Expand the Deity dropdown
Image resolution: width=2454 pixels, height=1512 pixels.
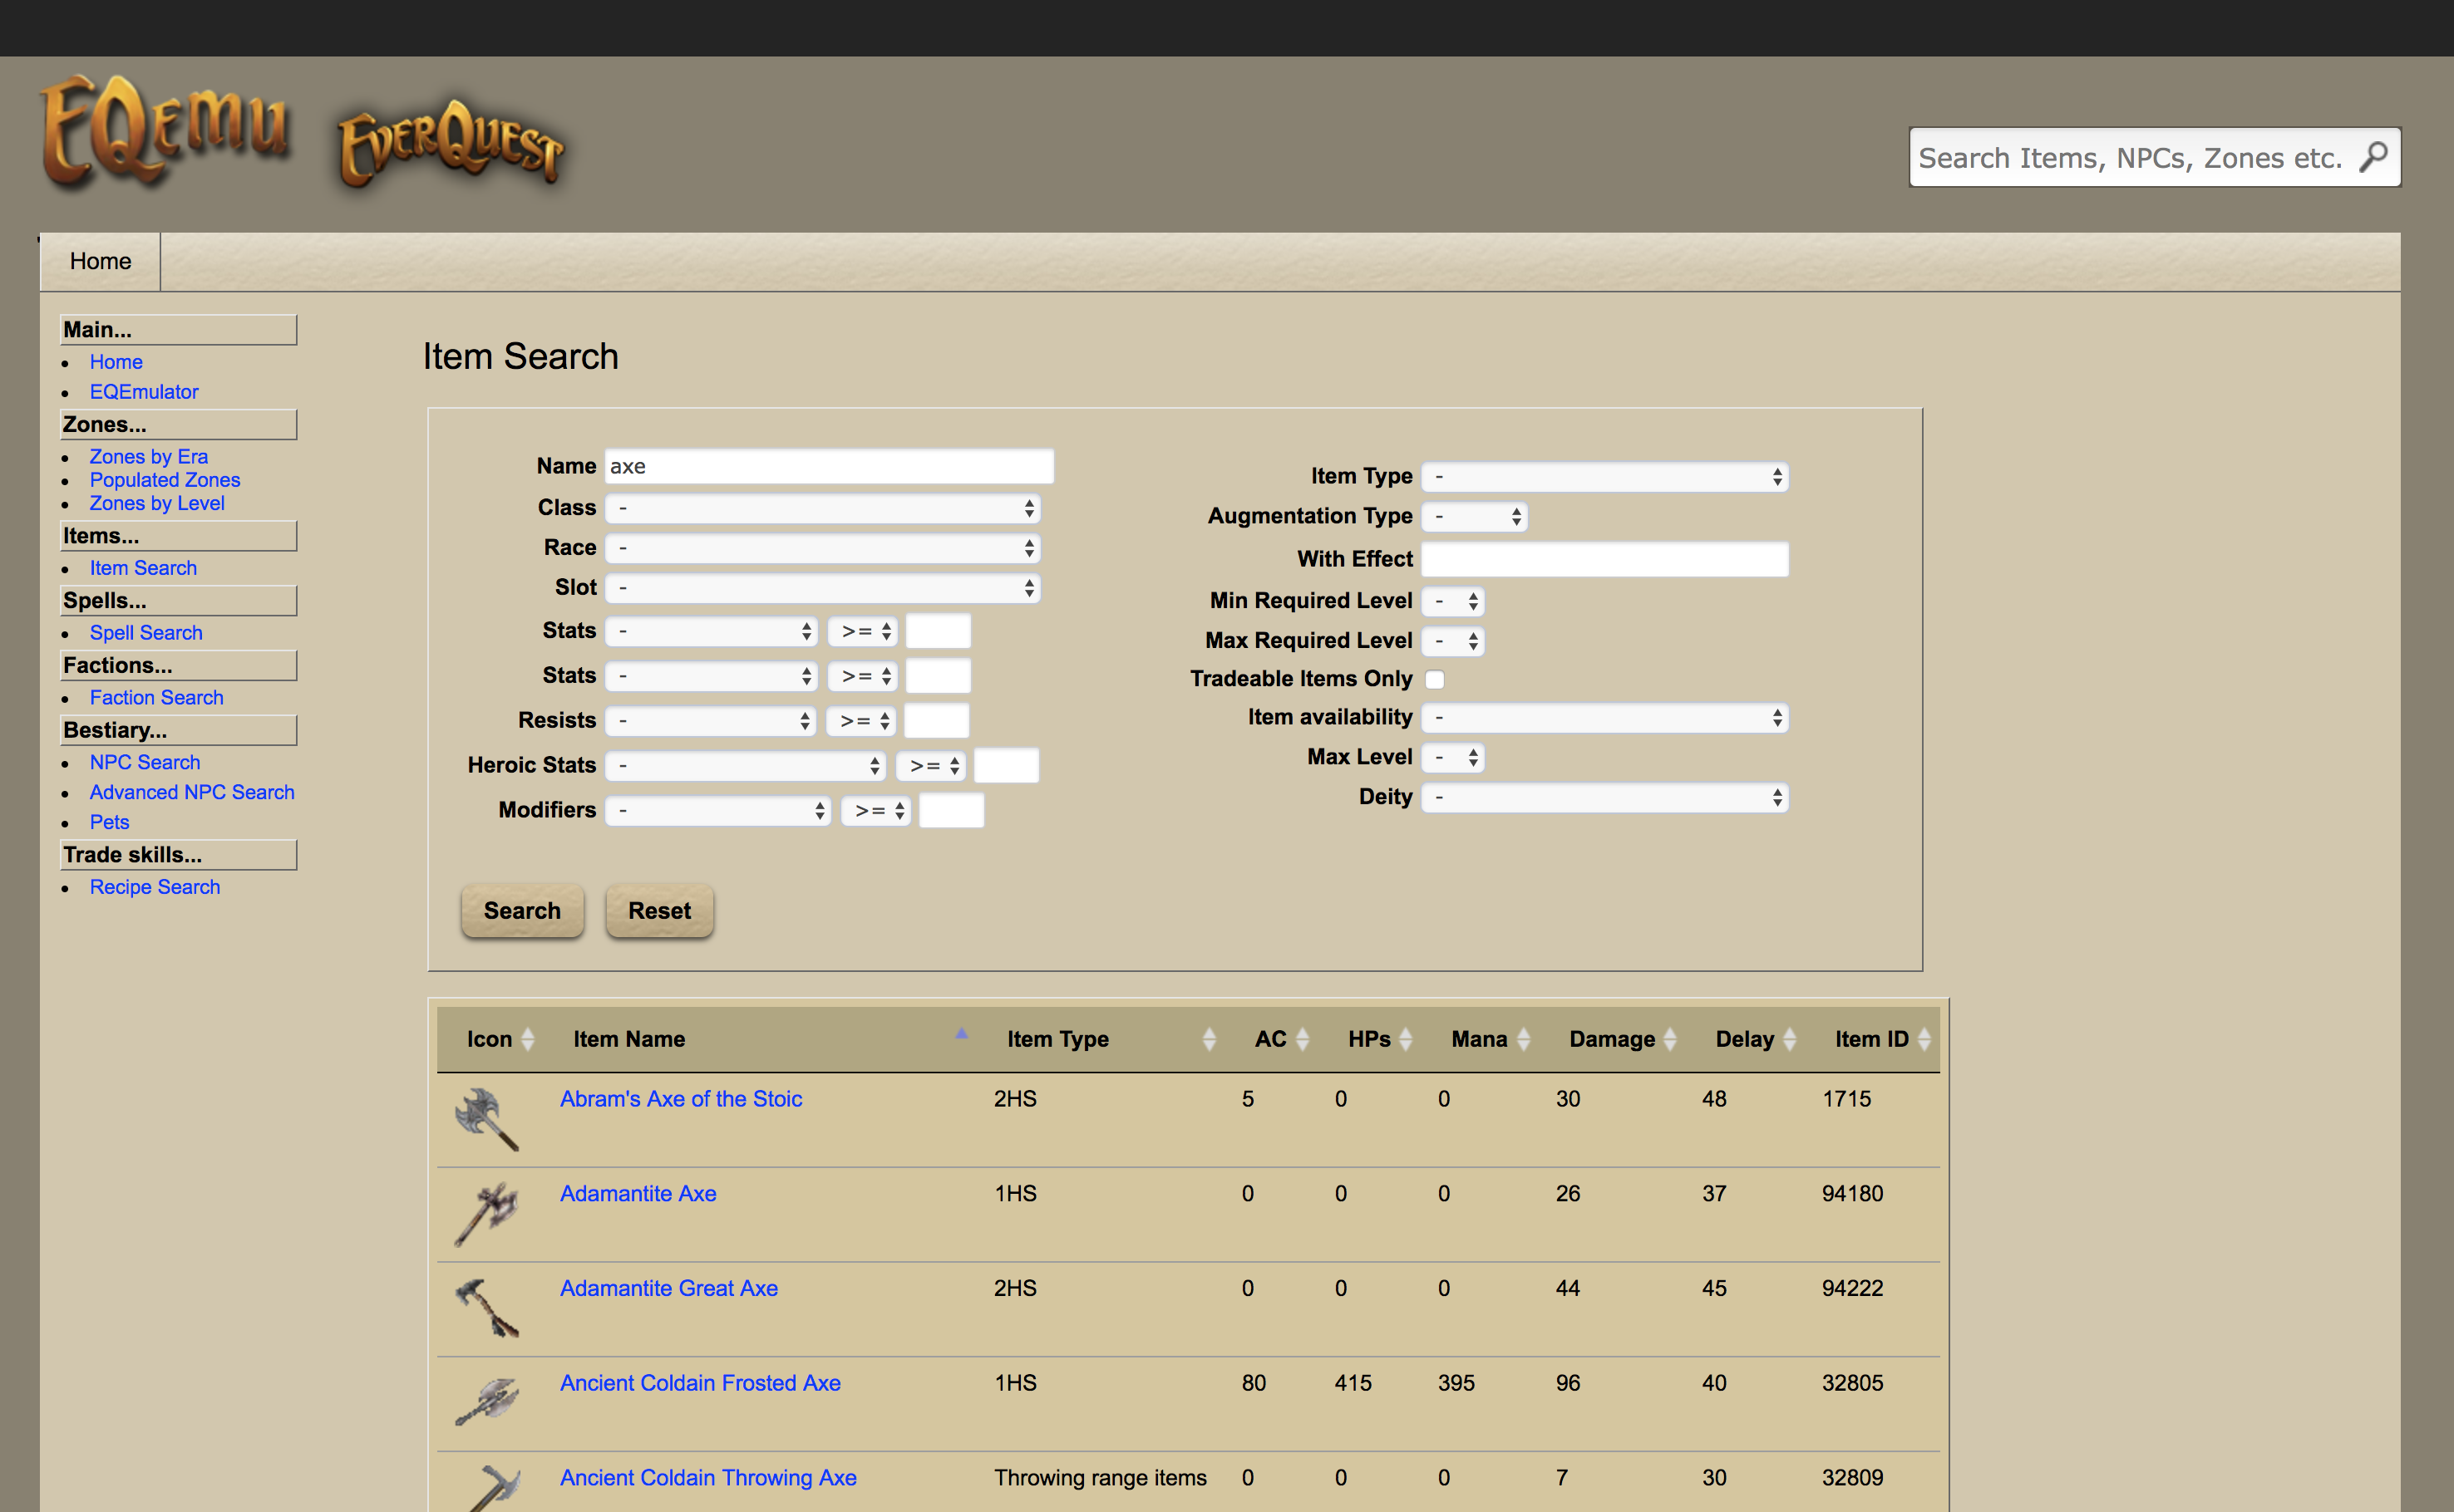1604,797
